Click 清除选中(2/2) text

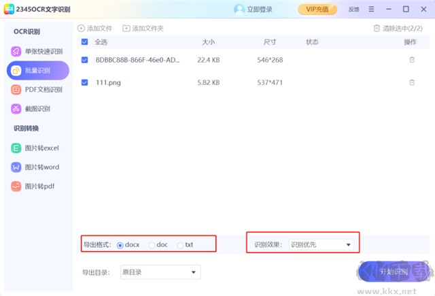(x=402, y=29)
